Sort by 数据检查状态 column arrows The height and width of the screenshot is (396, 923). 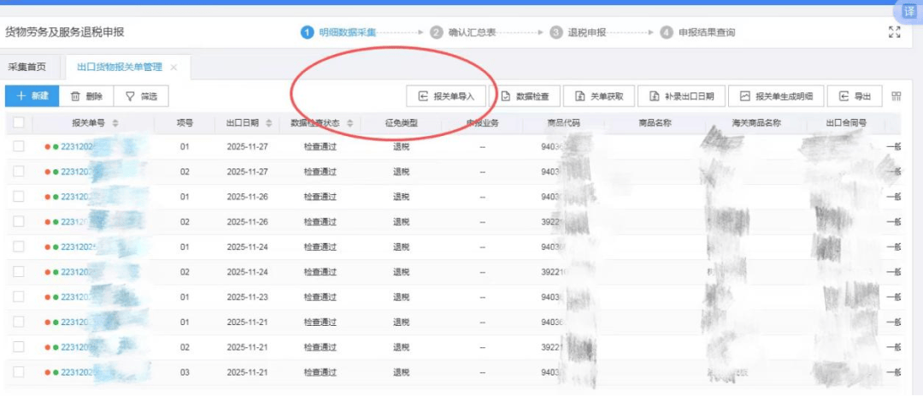click(350, 123)
